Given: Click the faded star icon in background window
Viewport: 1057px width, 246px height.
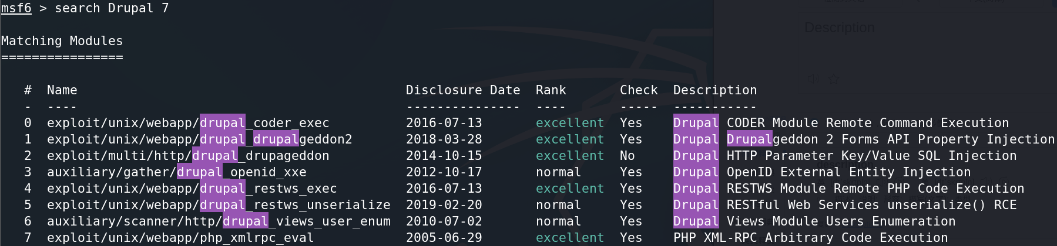Looking at the screenshot, I should (x=833, y=78).
